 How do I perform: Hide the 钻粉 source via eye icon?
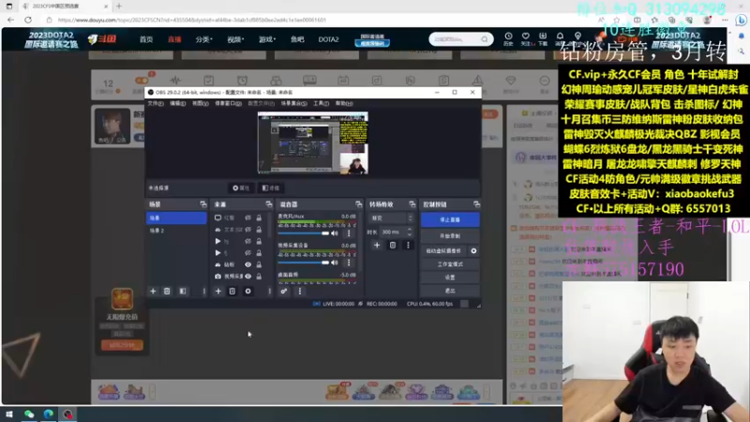click(x=247, y=264)
